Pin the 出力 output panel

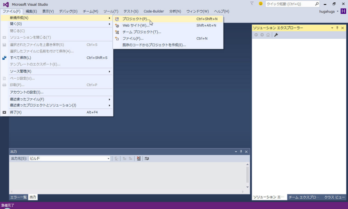(241, 152)
